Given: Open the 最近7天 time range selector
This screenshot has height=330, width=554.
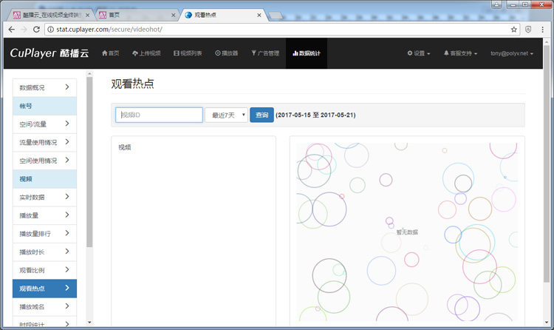Looking at the screenshot, I should [x=226, y=115].
